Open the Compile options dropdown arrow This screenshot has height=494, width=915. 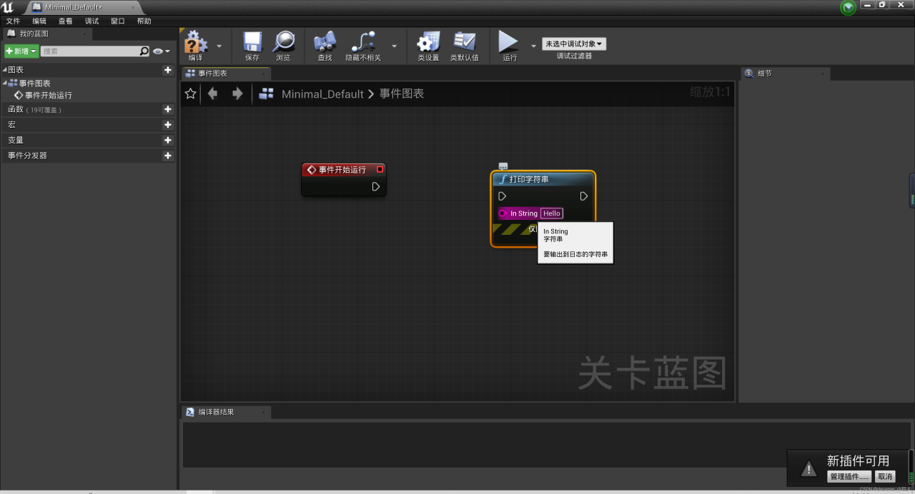pos(219,46)
